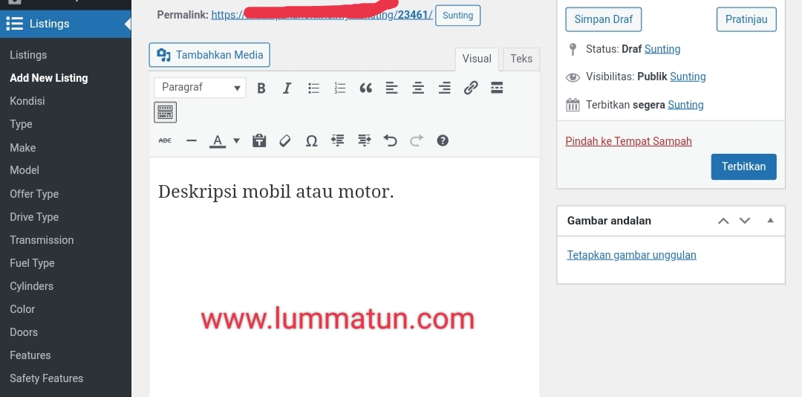
Task: Click Tambahkan Media button
Action: click(209, 55)
